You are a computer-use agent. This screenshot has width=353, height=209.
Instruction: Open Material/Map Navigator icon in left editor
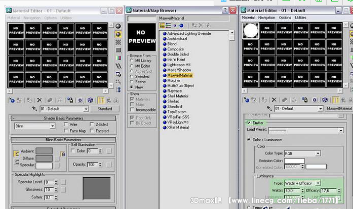118,90
